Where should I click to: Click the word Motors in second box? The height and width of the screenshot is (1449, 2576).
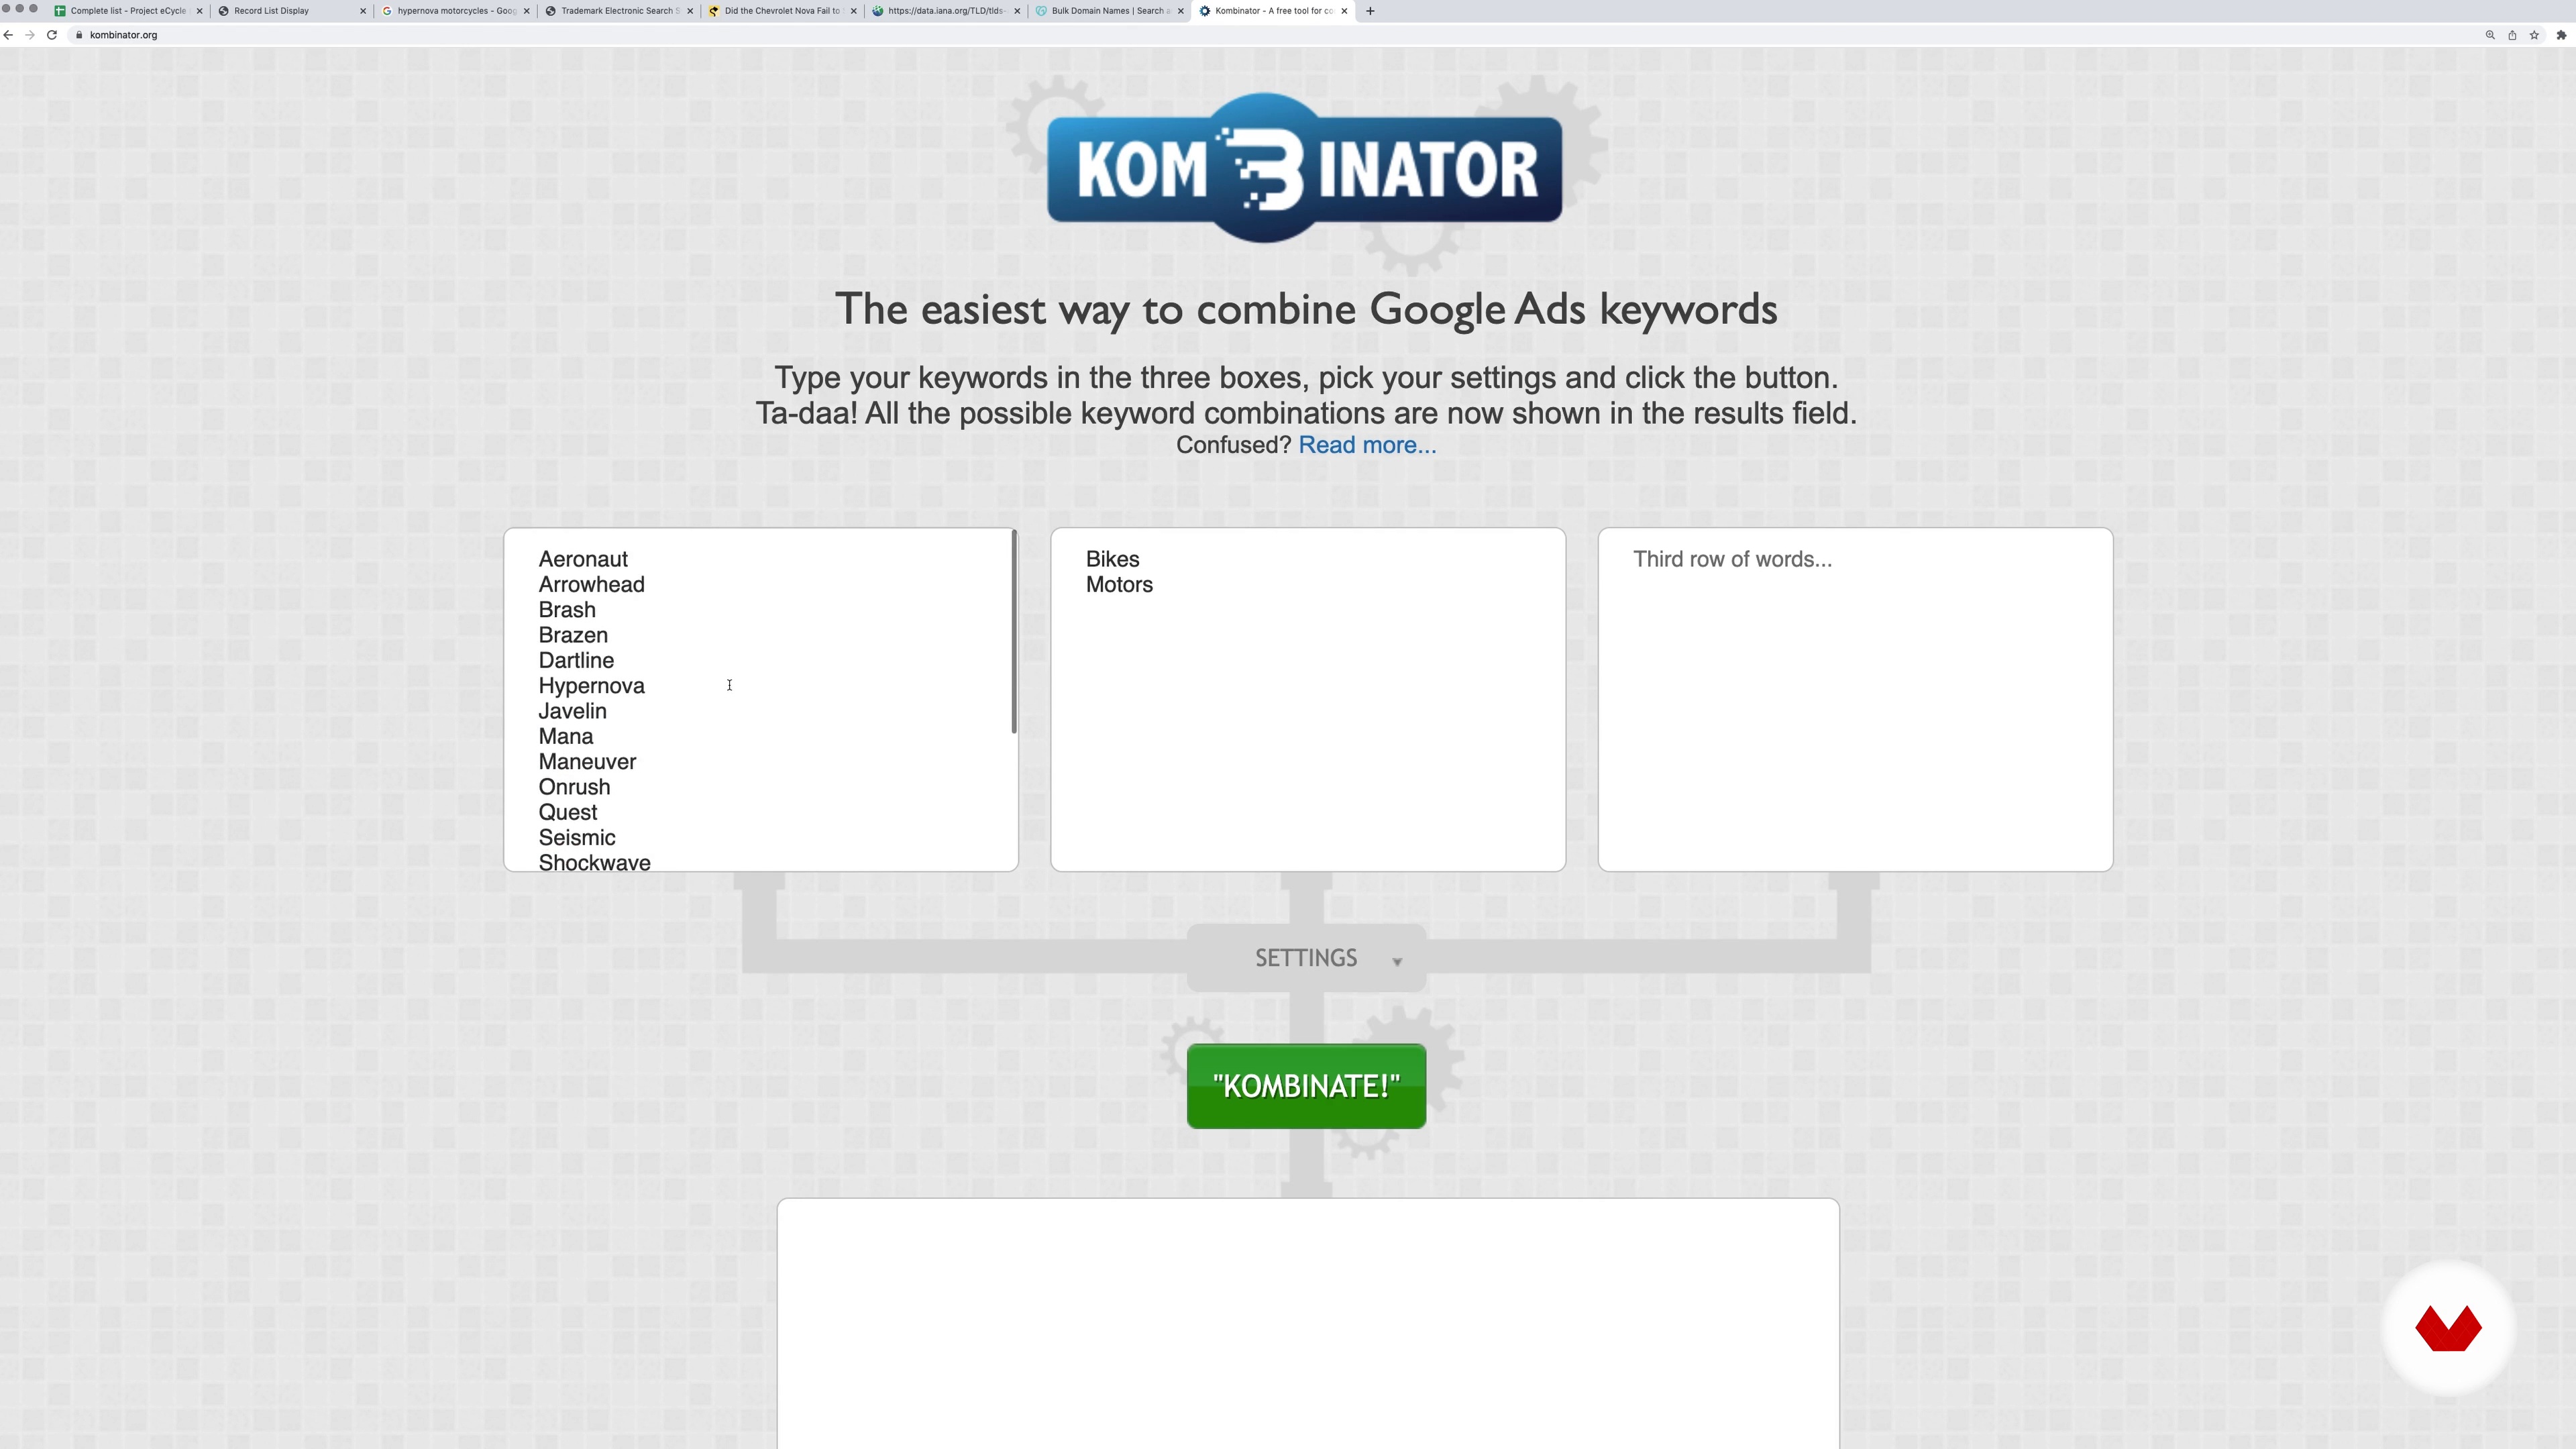[1119, 584]
